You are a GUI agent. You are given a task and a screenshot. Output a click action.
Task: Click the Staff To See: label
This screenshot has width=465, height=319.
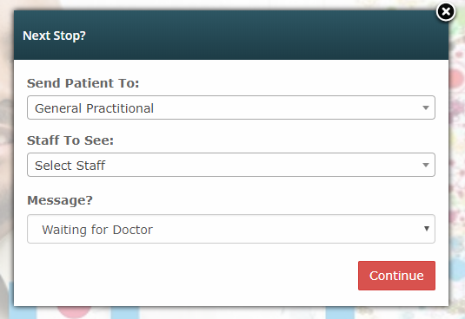[70, 140]
